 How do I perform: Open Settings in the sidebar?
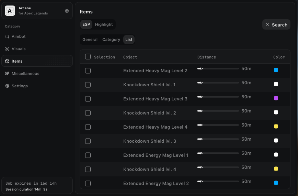(x=20, y=86)
